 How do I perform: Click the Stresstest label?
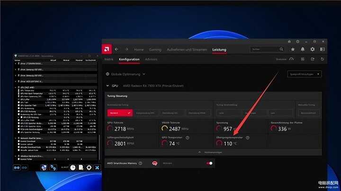pos(281,59)
